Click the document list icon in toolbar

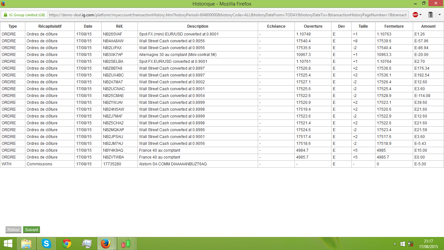[x=431, y=15]
